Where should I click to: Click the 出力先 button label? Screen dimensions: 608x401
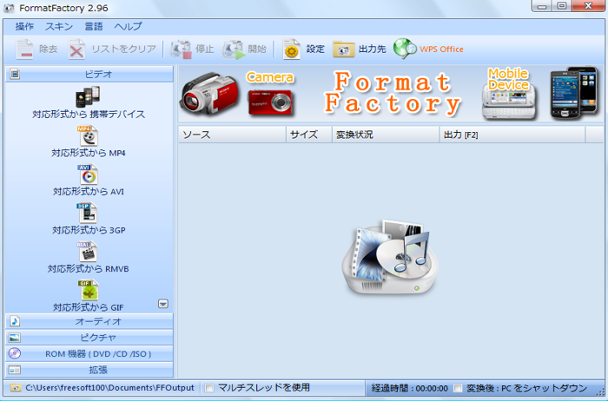coord(373,49)
